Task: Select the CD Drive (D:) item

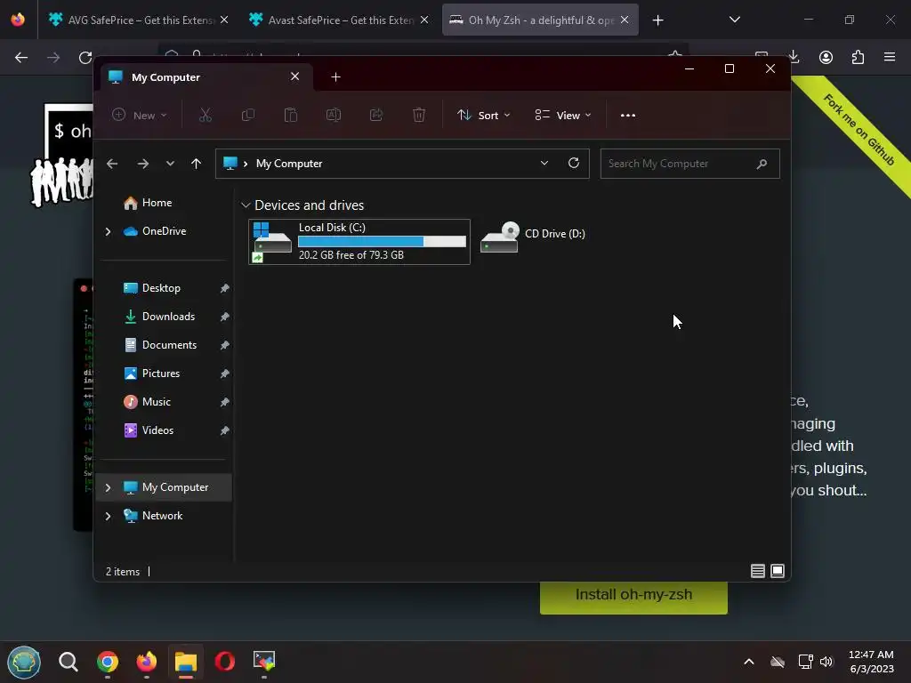Action: [x=534, y=236]
